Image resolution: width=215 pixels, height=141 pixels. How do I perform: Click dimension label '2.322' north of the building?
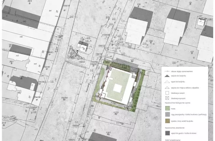[x=124, y=67]
